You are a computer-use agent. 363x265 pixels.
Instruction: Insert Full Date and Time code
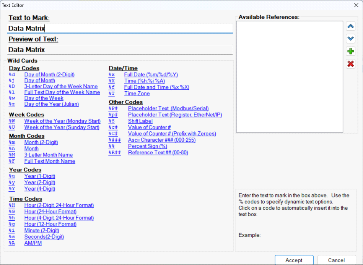click(x=156, y=87)
